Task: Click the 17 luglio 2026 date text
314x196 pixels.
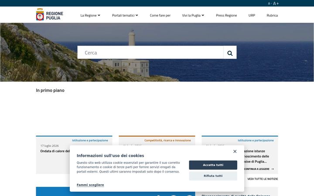Action: [49, 146]
